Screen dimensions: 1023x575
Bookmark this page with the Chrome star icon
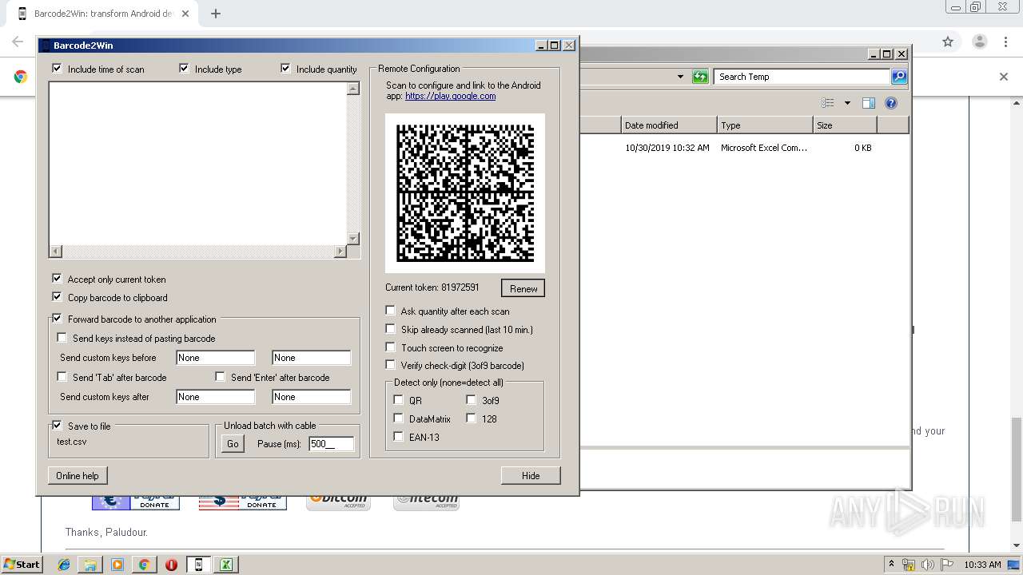948,42
